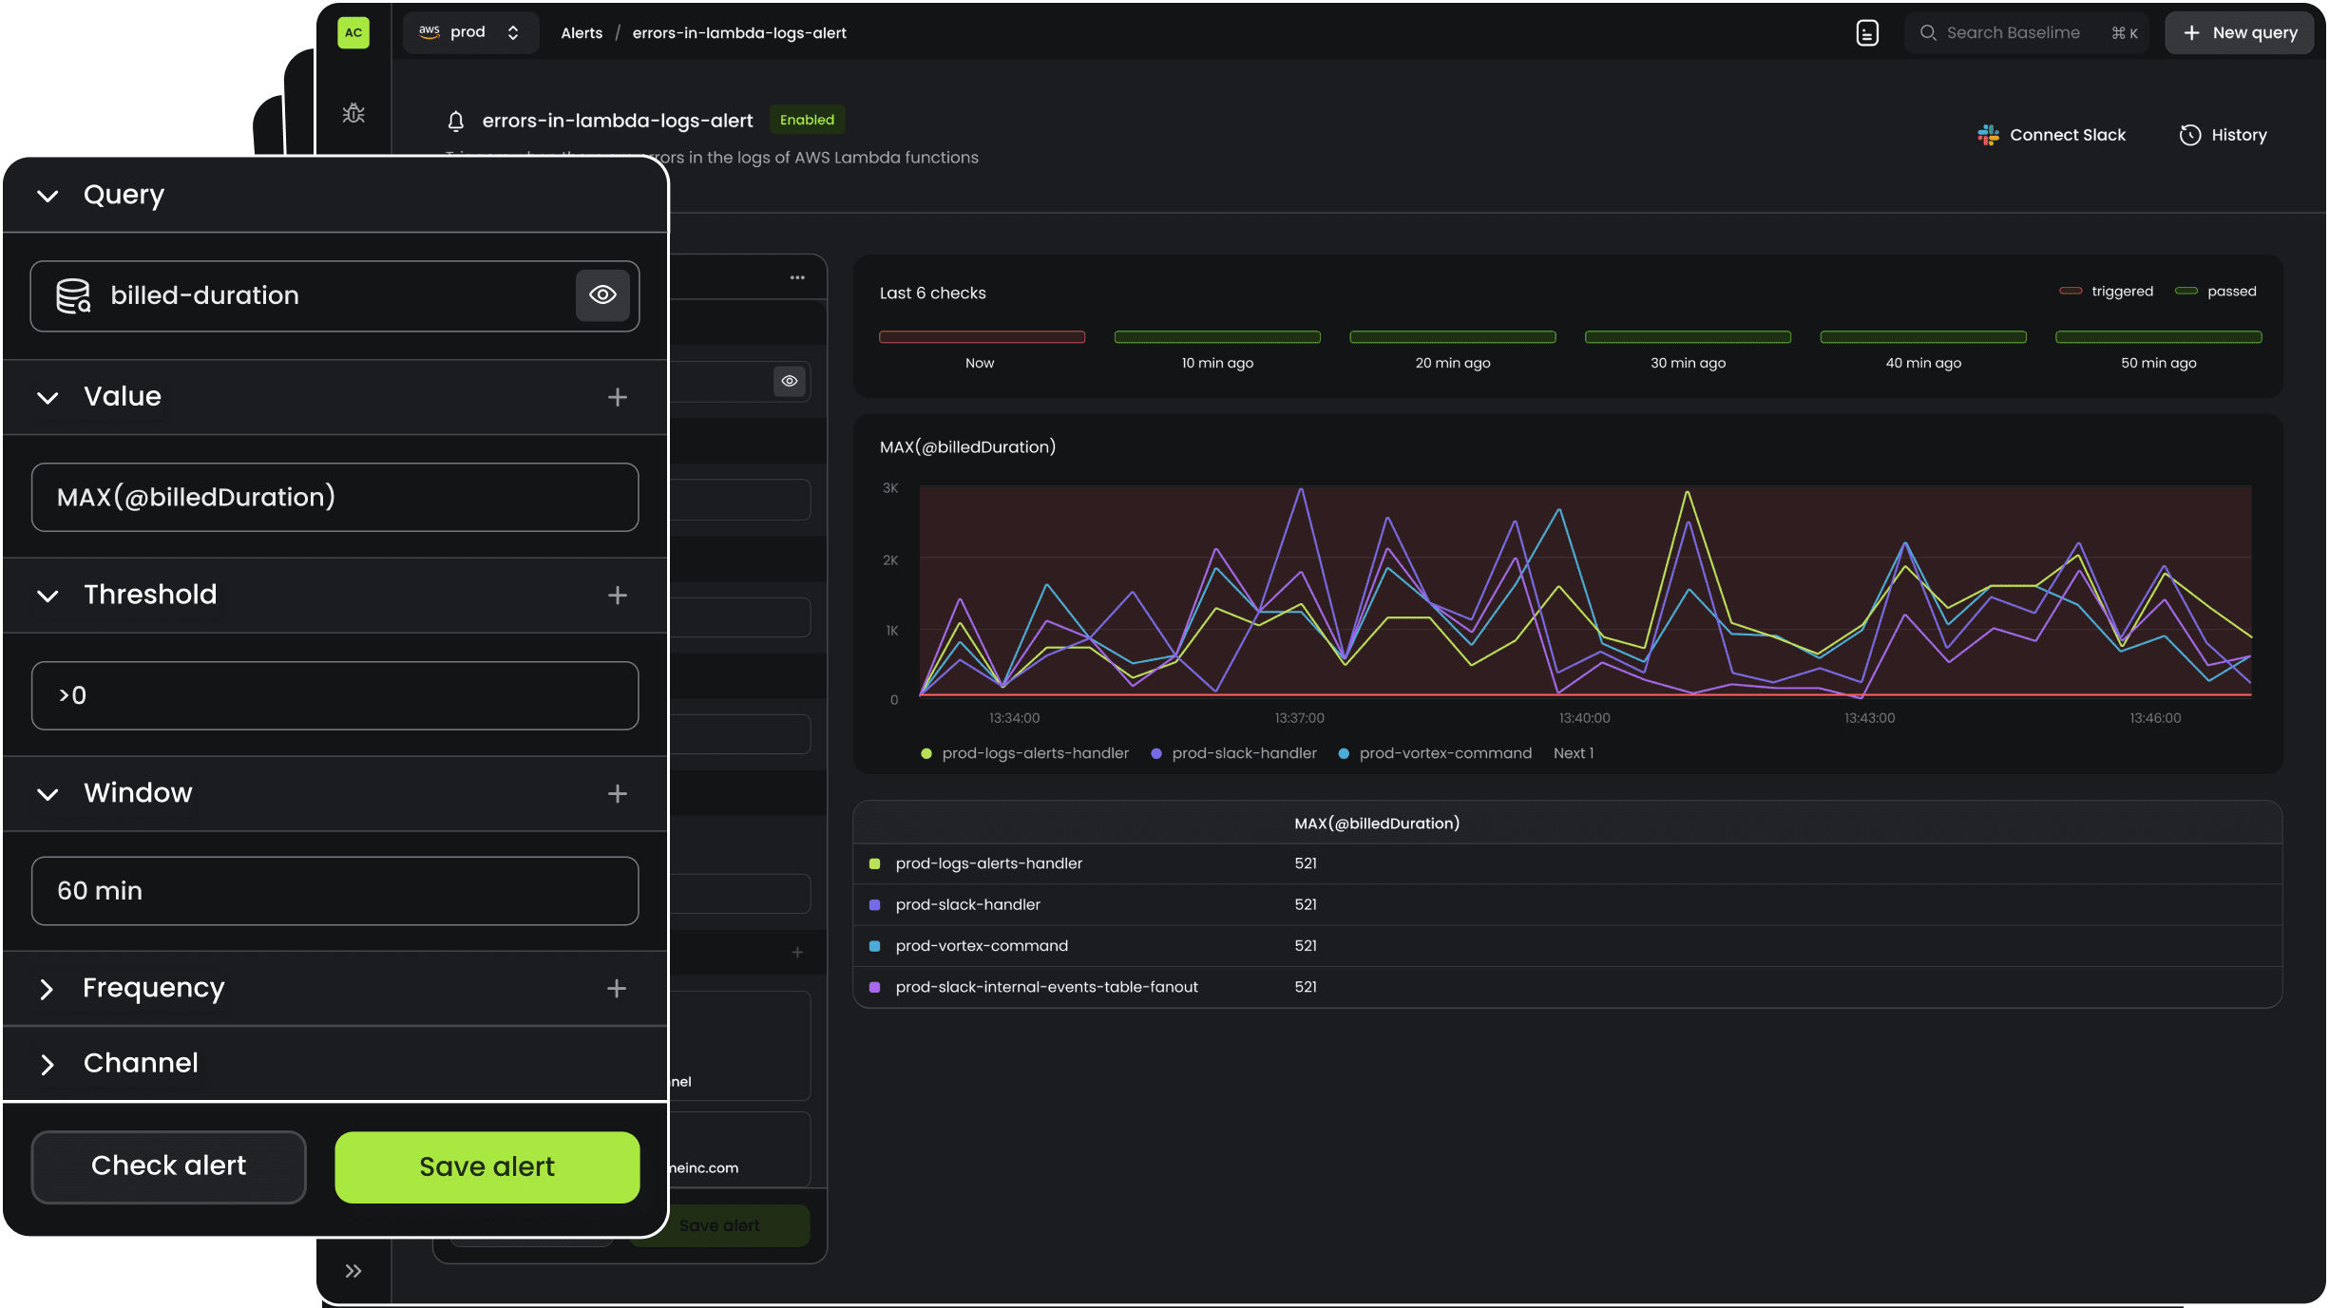The width and height of the screenshot is (2329, 1308).
Task: Open the aws prod environment dropdown
Action: click(470, 32)
